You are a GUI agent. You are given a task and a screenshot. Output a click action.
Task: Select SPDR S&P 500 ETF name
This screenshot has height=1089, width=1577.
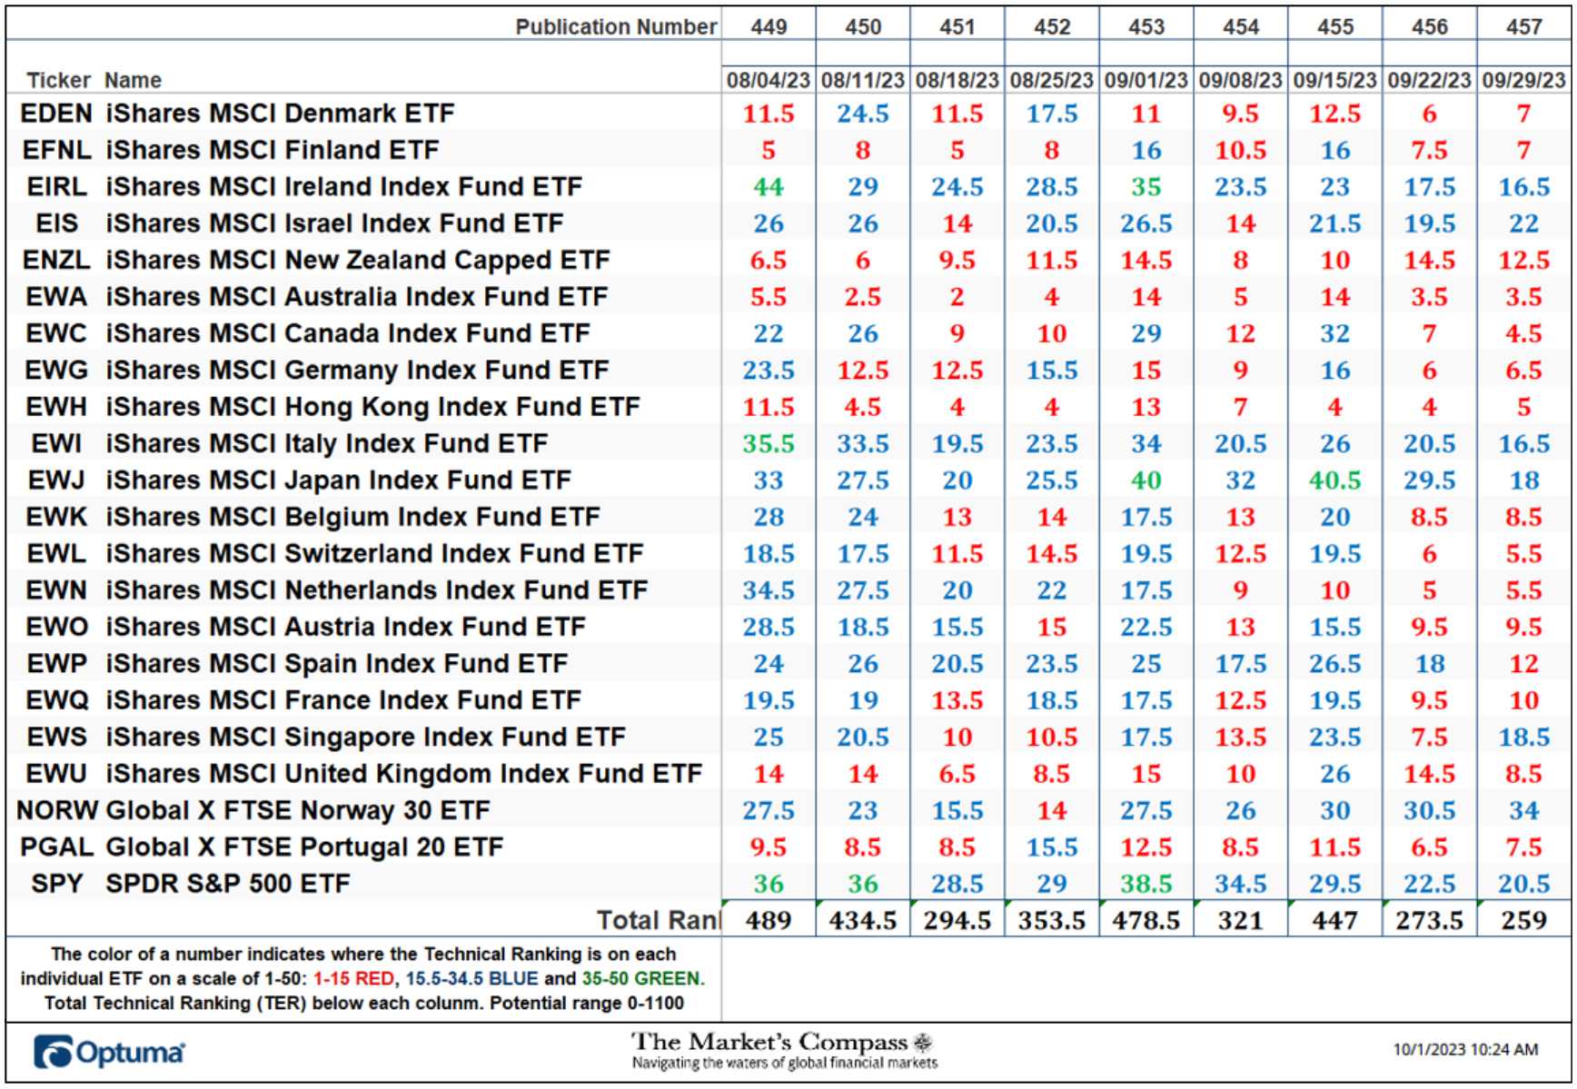click(x=228, y=884)
